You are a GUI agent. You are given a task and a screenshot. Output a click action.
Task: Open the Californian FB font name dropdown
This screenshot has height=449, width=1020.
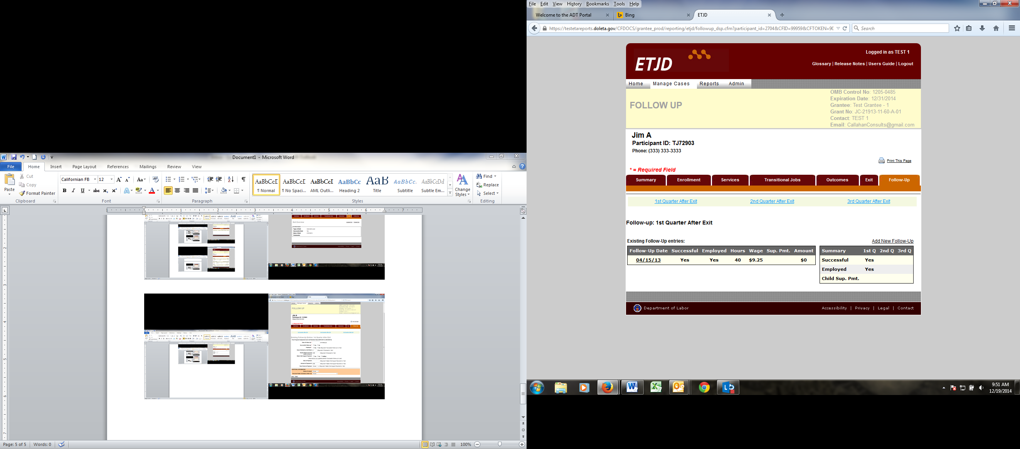(x=95, y=179)
